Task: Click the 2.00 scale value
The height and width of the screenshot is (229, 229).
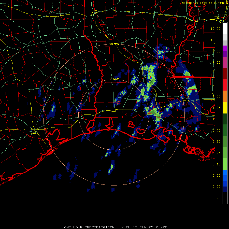Action: [x=217, y=85]
